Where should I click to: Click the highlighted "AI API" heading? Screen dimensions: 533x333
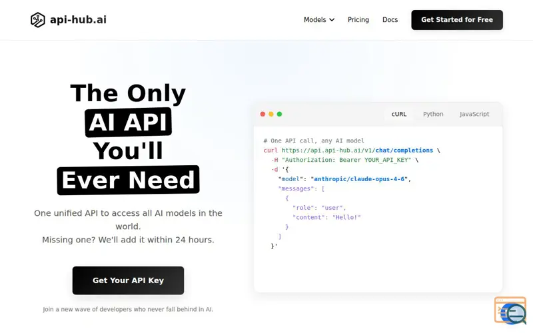click(x=128, y=123)
